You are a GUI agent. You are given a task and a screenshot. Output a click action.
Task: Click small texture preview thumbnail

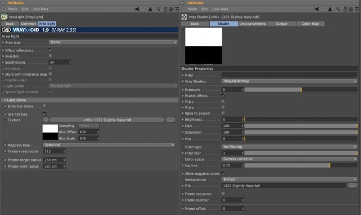point(50,132)
